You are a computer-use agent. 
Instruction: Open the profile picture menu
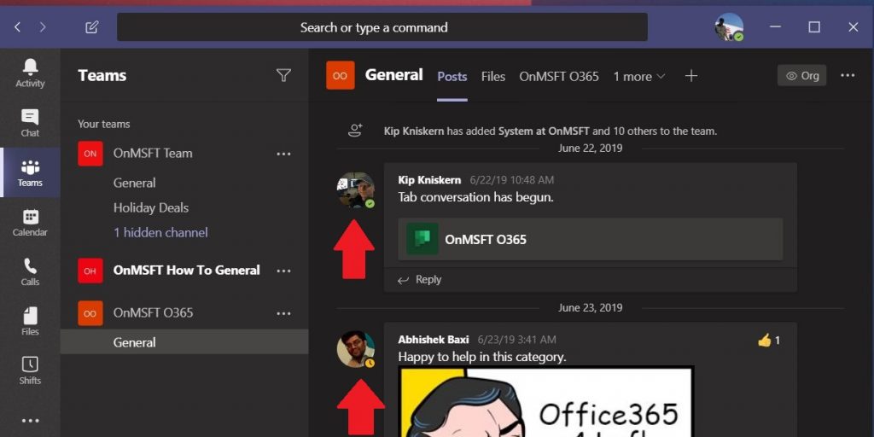729,26
